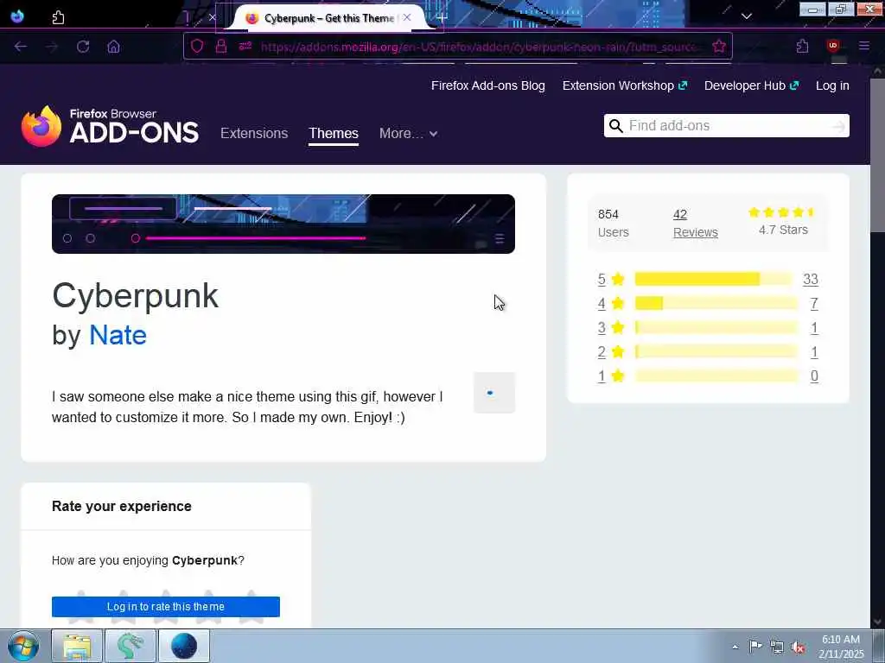Open the Windows Start menu
Viewport: 885px width, 663px height.
tap(23, 646)
